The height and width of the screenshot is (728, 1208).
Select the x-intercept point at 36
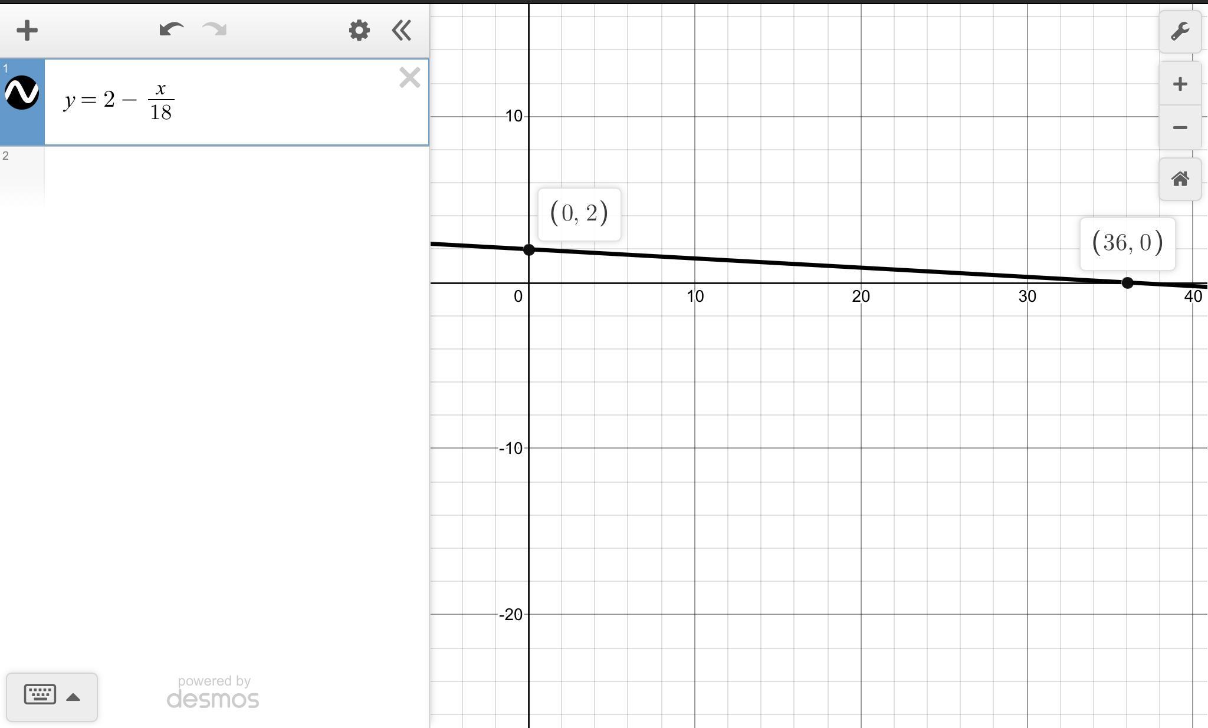coord(1127,283)
